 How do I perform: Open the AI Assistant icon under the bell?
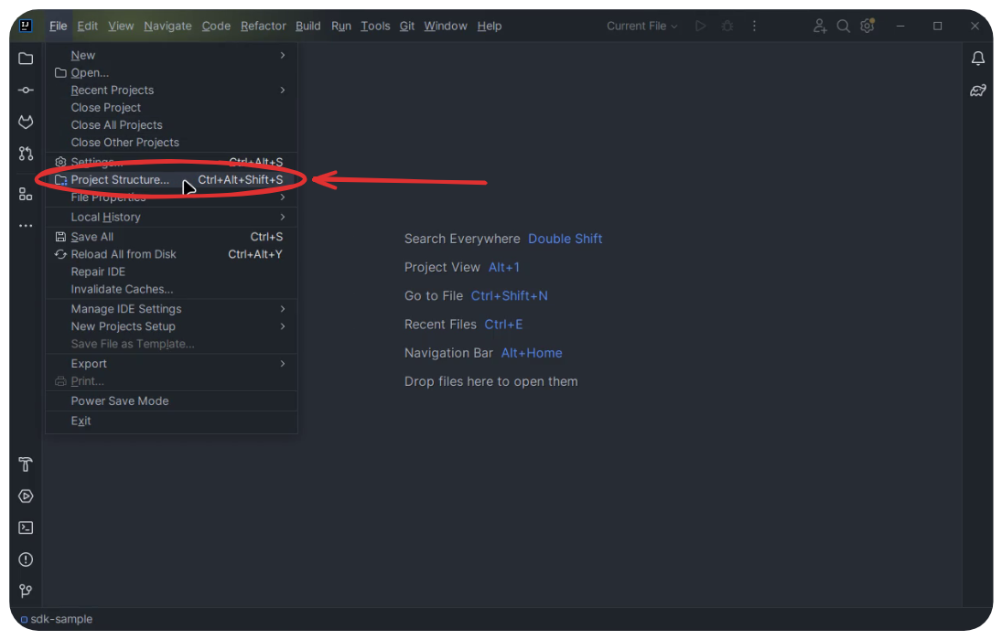point(977,91)
